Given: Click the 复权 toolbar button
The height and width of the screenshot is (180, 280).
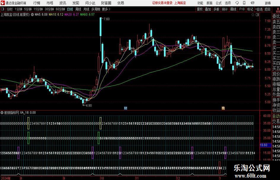Looking at the screenshot, I should coord(200,9).
